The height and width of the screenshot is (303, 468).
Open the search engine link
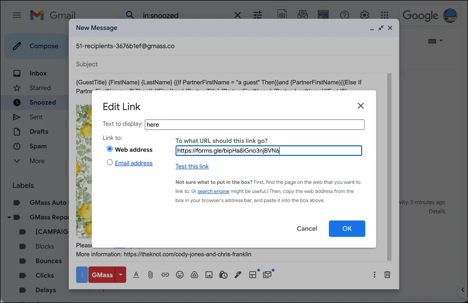tap(213, 191)
